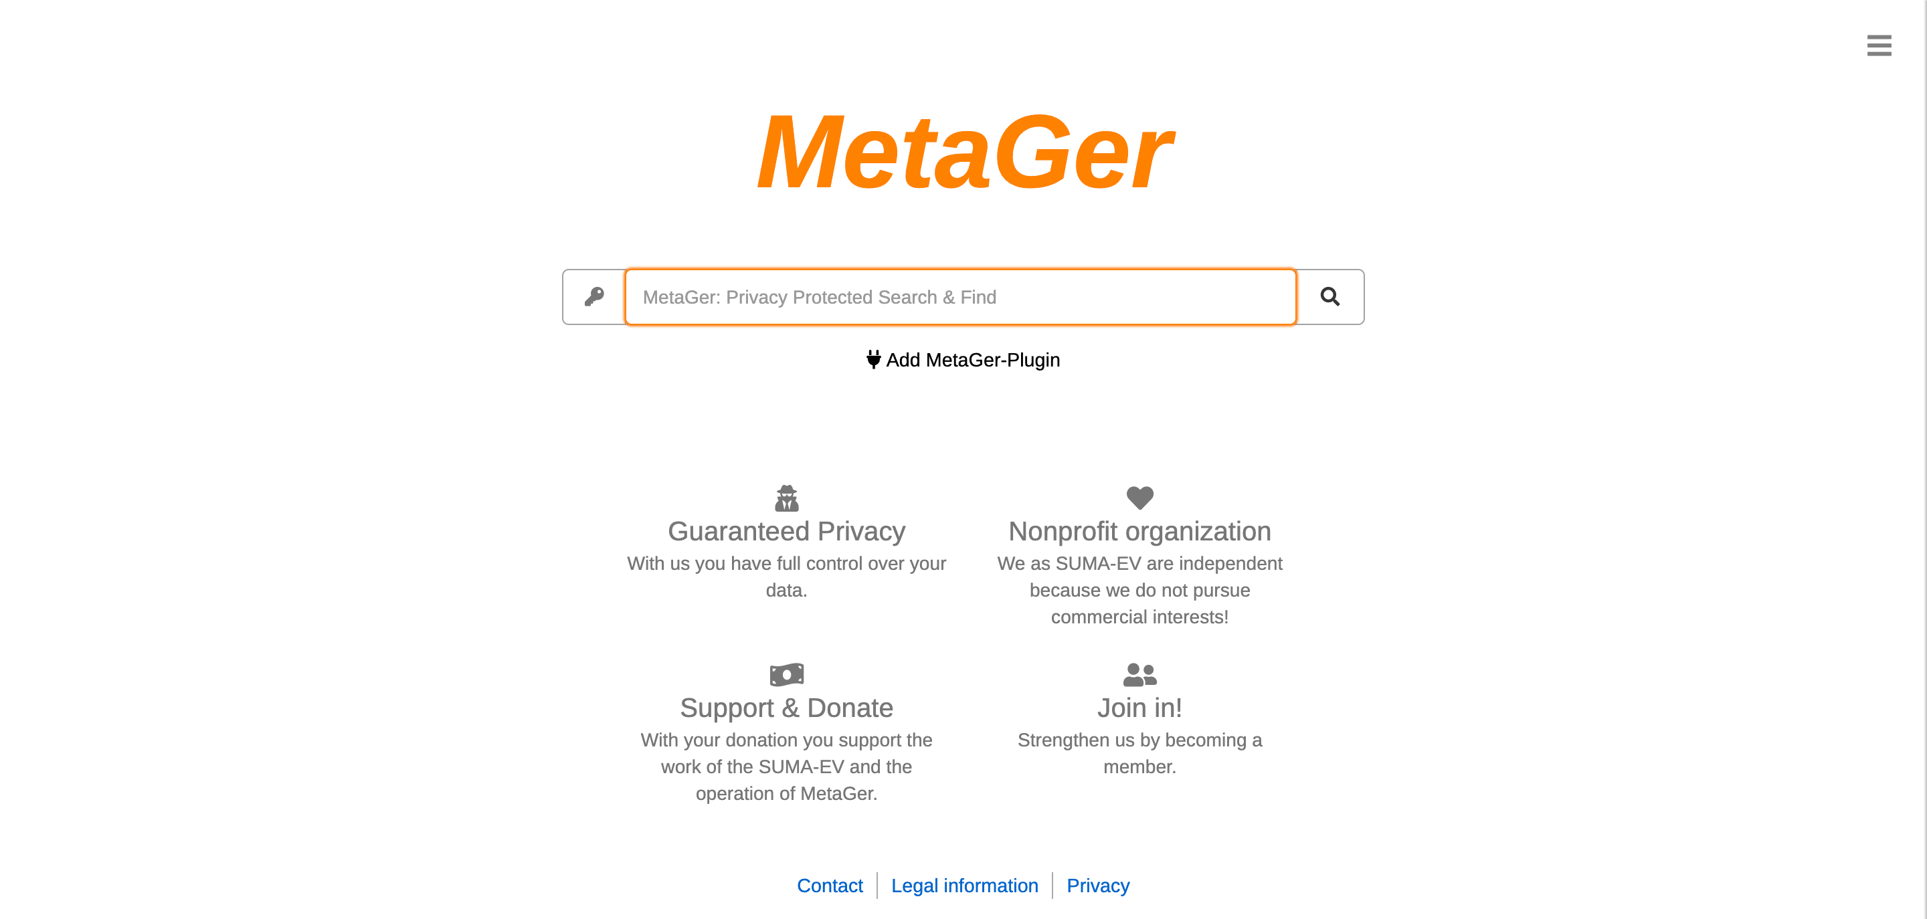This screenshot has width=1927, height=919.
Task: Select the MetaGer orange logo header
Action: pos(962,151)
